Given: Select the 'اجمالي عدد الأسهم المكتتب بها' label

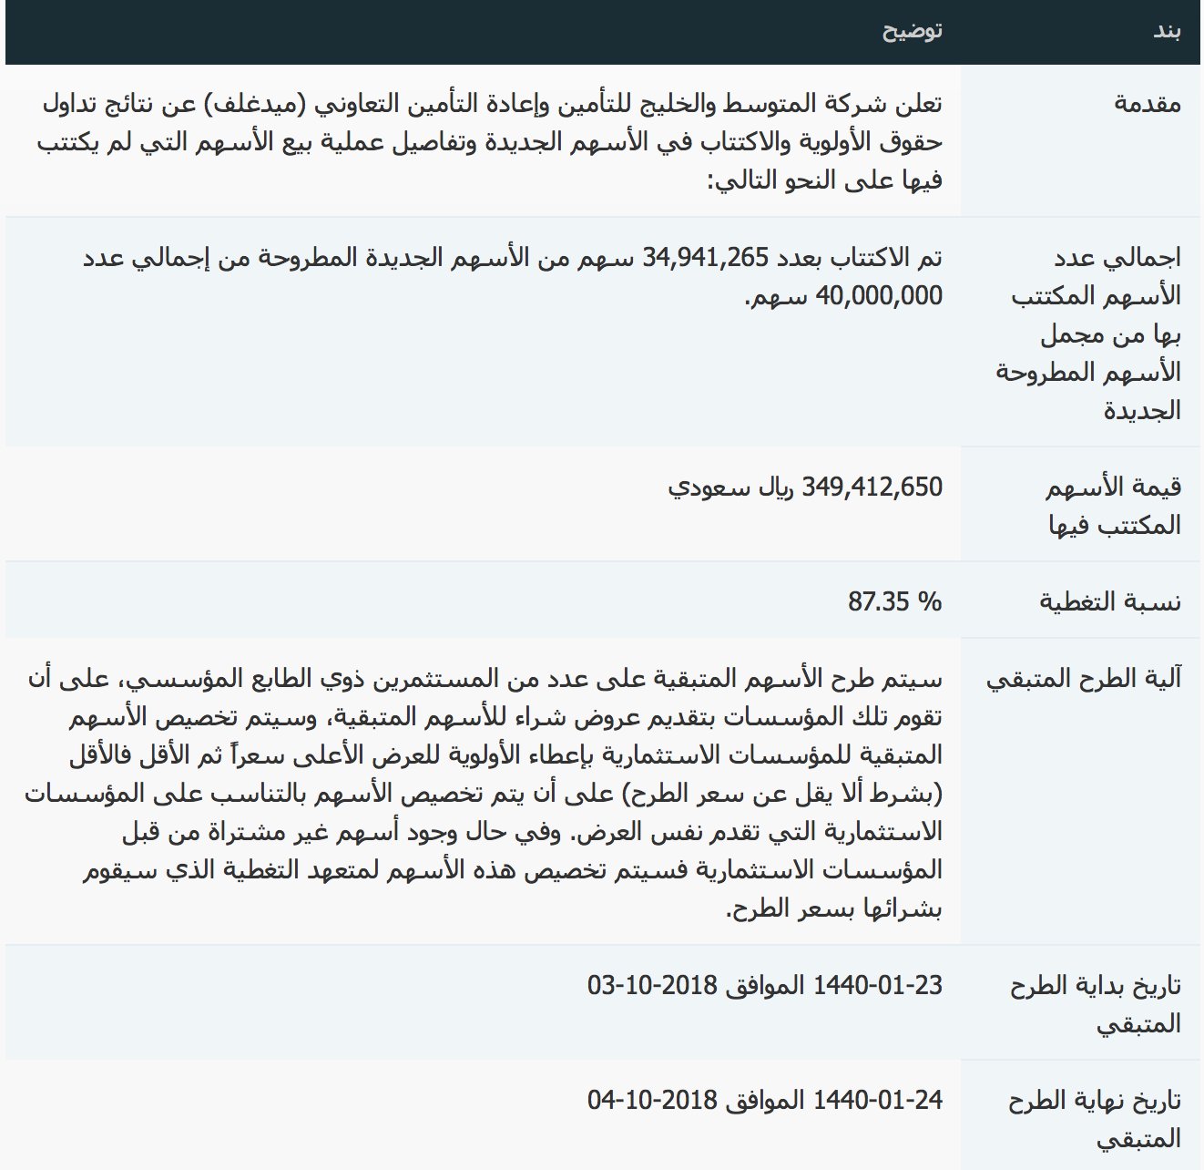Looking at the screenshot, I should point(1089,334).
